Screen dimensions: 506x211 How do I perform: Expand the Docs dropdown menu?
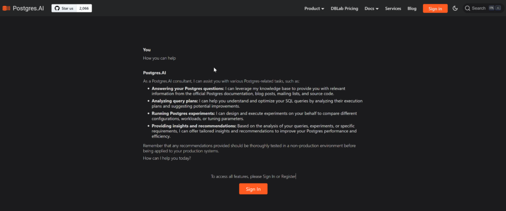pos(369,8)
